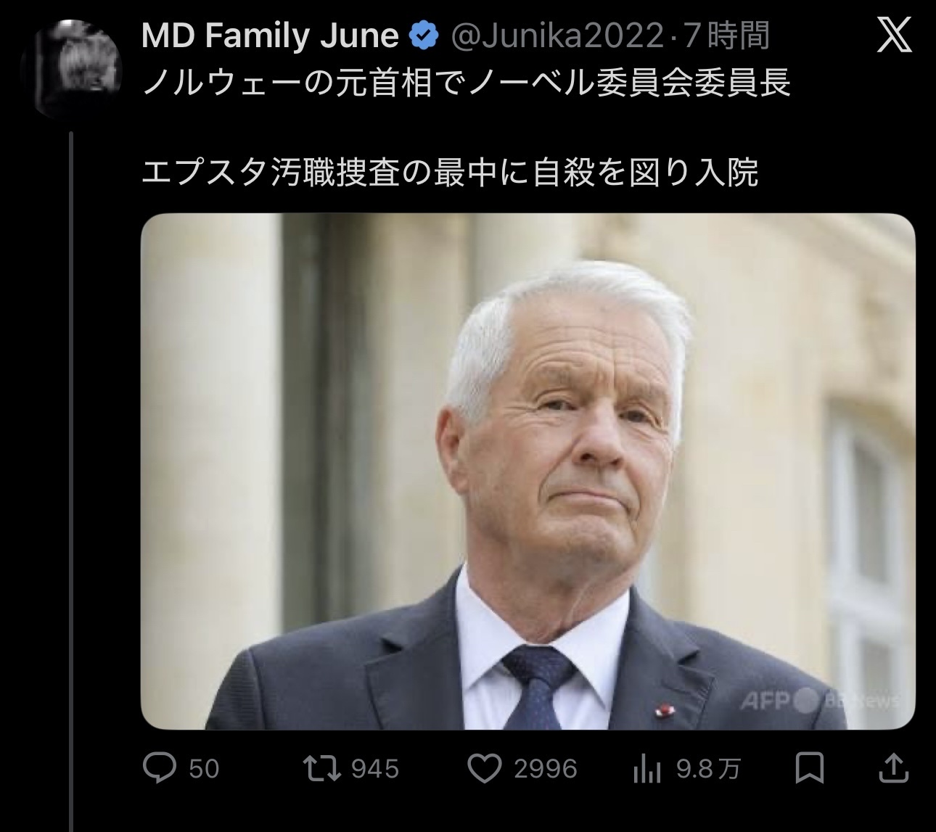Click the blue verified checkmark badge

(424, 36)
